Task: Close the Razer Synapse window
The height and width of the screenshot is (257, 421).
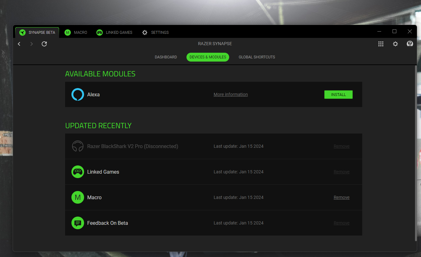Action: pos(410,31)
